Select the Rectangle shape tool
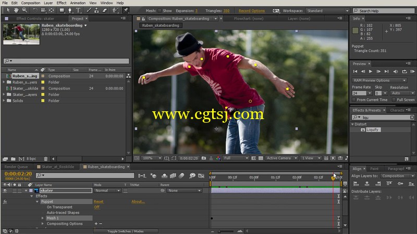 (x=62, y=10)
